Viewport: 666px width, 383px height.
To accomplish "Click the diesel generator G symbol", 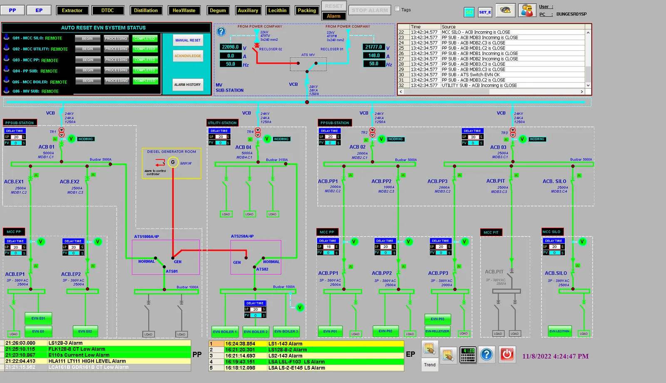I will click(x=173, y=162).
